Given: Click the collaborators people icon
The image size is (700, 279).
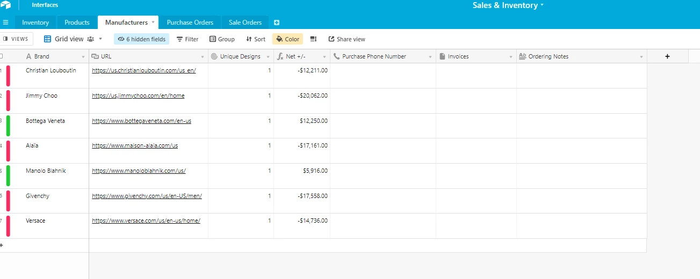Looking at the screenshot, I should tap(90, 39).
